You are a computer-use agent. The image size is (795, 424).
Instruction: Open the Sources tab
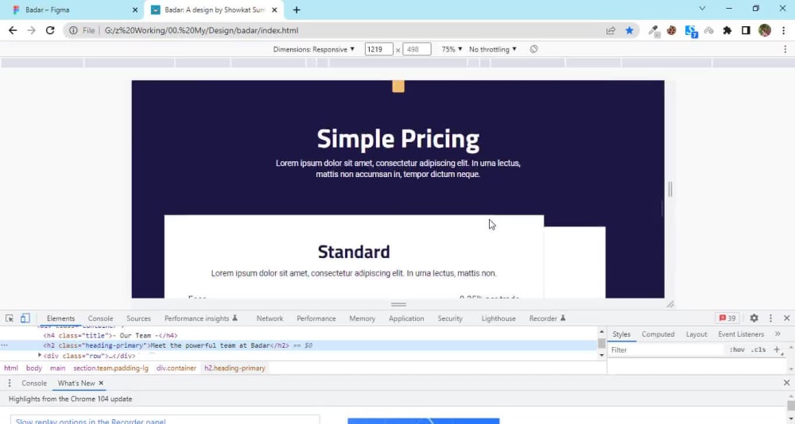tap(138, 318)
